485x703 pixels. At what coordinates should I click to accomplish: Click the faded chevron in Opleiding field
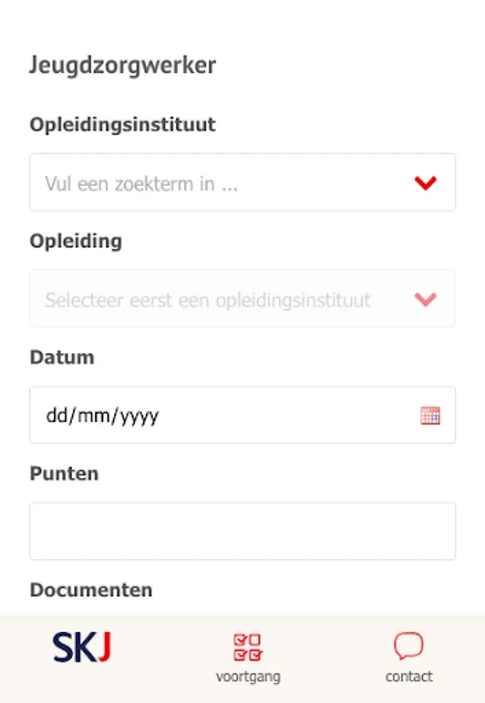(426, 299)
